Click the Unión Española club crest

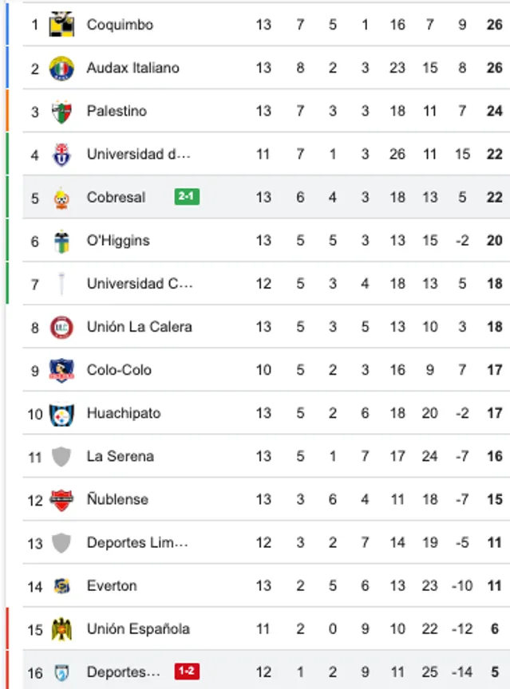pyautogui.click(x=62, y=628)
